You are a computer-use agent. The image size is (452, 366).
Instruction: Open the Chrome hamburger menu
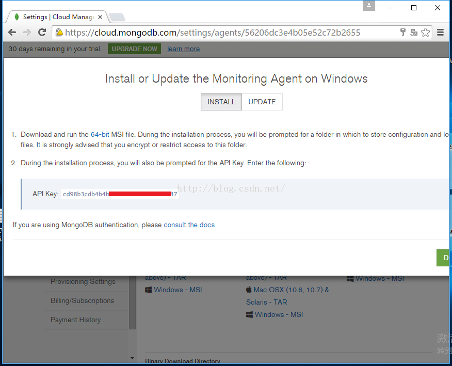(440, 33)
